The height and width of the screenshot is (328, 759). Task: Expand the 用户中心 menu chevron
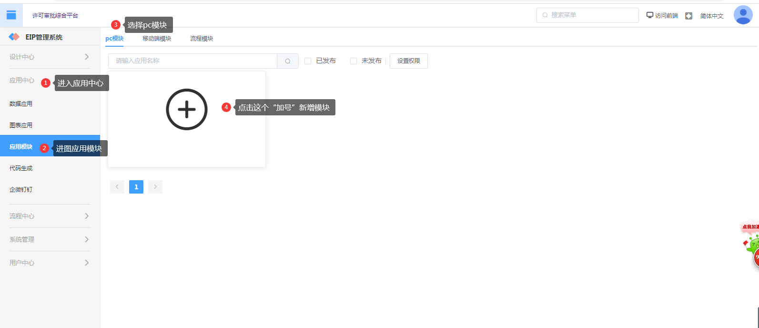87,263
